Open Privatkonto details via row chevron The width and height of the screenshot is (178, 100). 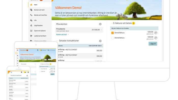click(x=101, y=30)
